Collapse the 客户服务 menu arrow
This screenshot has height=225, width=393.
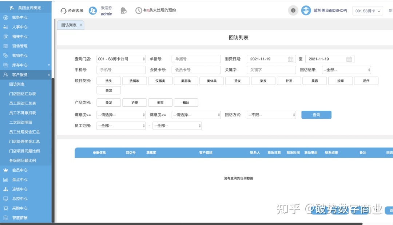coord(49,74)
